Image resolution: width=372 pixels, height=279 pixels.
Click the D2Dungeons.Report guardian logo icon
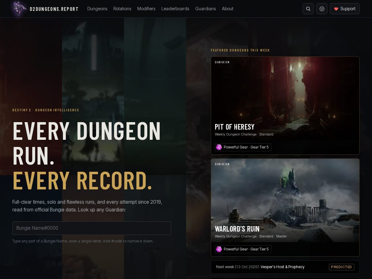coord(19,9)
